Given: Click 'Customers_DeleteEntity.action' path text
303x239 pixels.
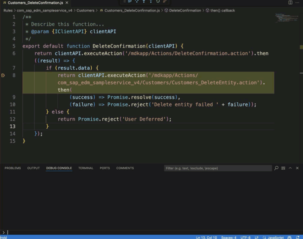Looking at the screenshot, I should pos(214,82).
